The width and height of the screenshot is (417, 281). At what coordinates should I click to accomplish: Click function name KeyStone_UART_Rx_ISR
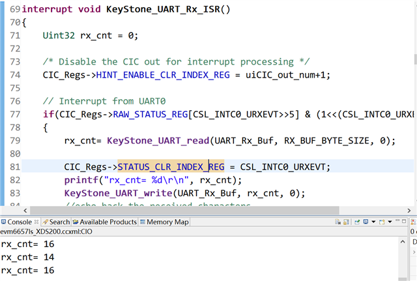pyautogui.click(x=163, y=9)
